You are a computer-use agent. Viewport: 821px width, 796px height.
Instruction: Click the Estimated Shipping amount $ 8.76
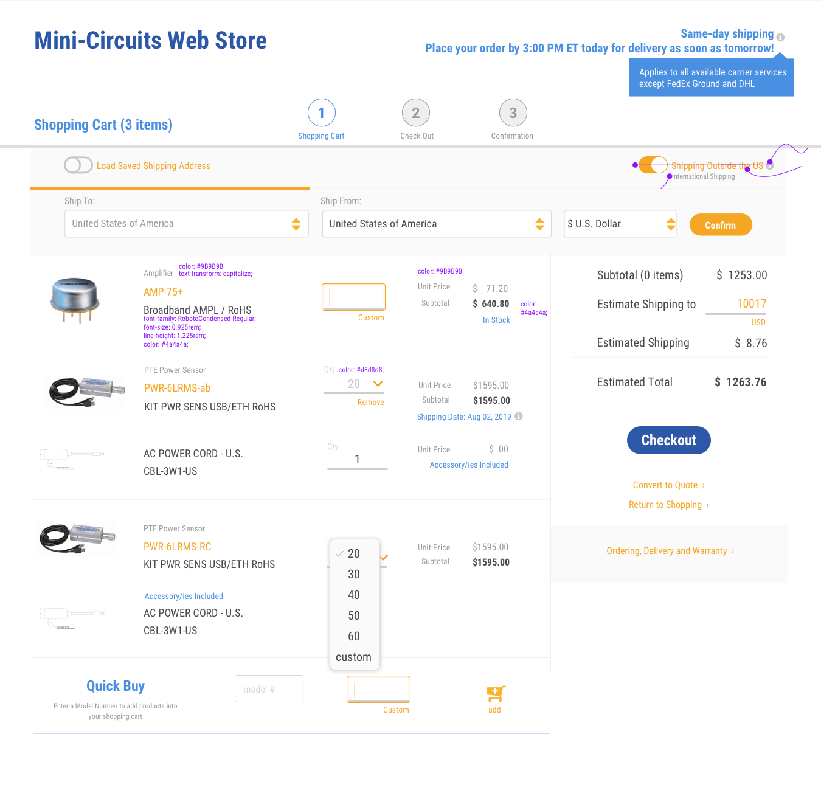[x=751, y=343]
